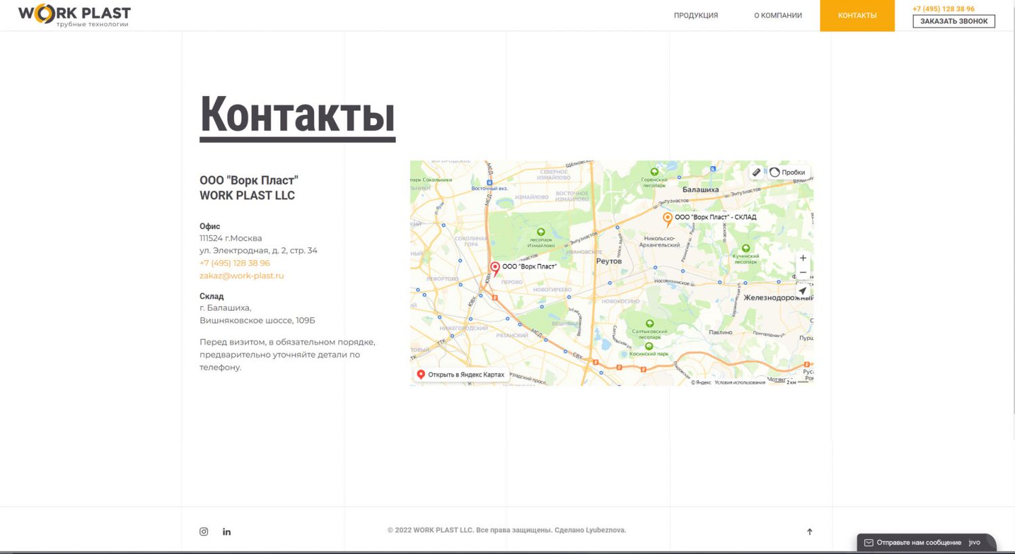Select the КОНТАКТЫ menu item
1015x554 pixels.
coord(857,16)
